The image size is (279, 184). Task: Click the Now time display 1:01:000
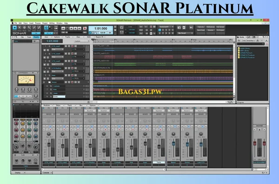tap(101, 29)
